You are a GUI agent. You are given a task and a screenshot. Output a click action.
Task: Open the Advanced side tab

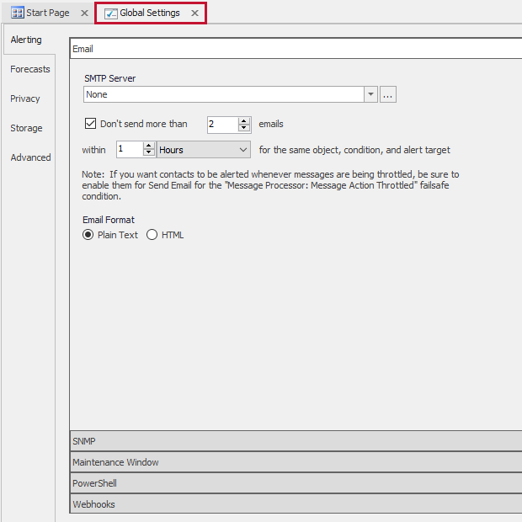click(x=30, y=157)
